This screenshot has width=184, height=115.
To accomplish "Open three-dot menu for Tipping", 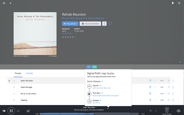I will tap(173, 100).
